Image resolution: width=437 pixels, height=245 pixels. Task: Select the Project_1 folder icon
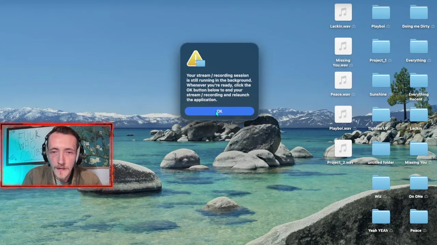coord(381,46)
